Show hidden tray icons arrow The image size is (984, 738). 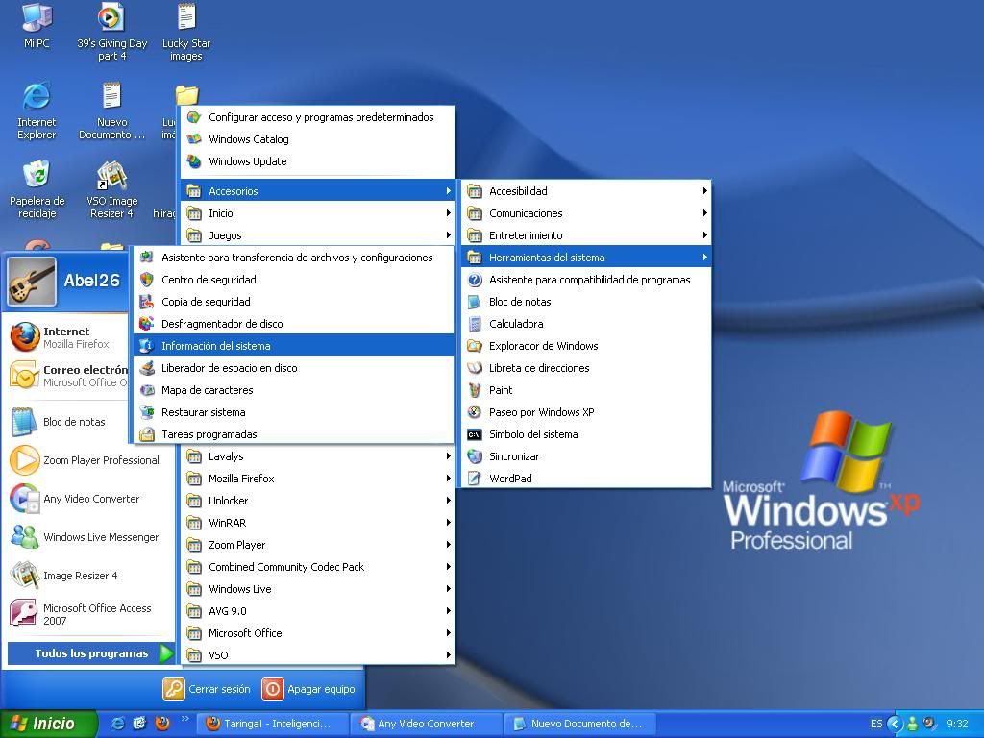click(895, 724)
